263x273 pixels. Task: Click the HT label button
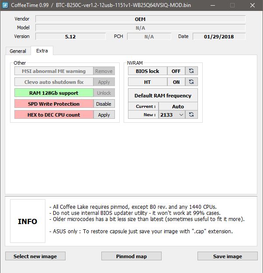coord(148,82)
